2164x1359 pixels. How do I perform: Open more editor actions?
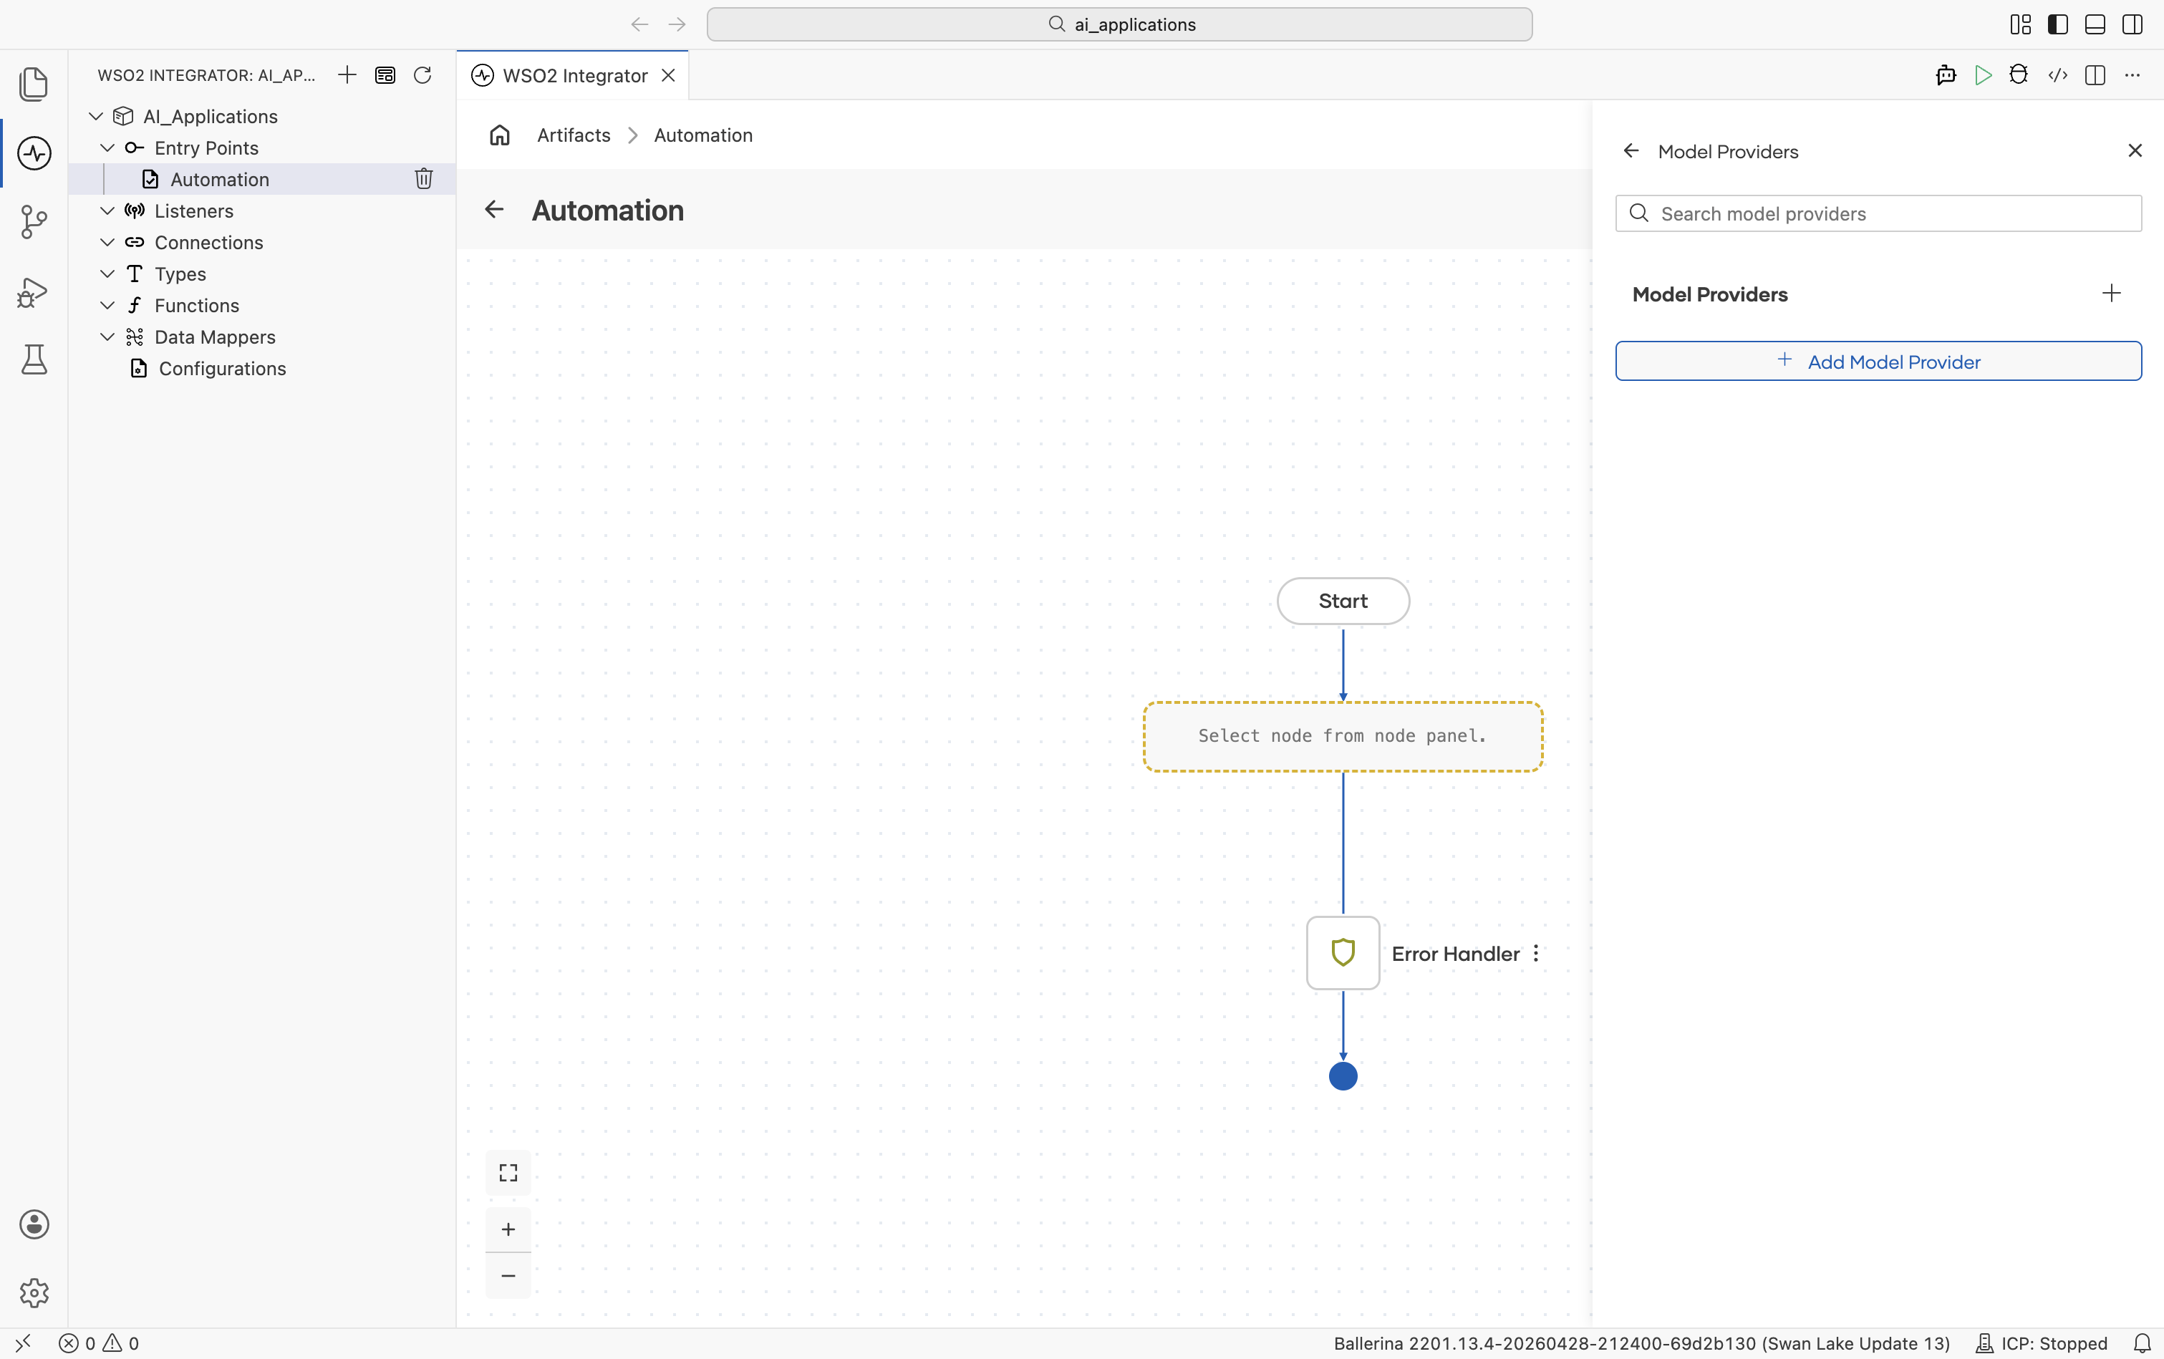[x=2132, y=74]
